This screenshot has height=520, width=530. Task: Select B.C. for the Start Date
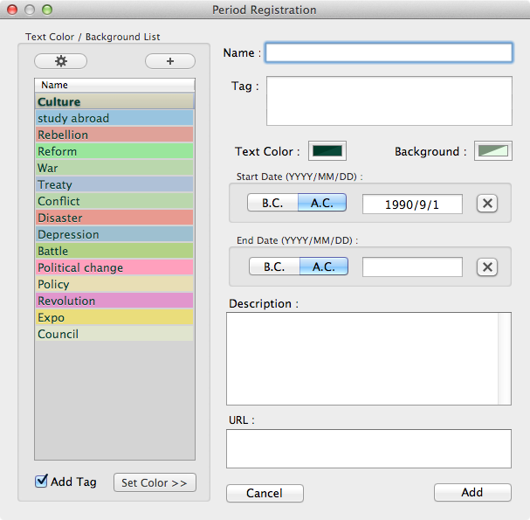[x=272, y=203]
